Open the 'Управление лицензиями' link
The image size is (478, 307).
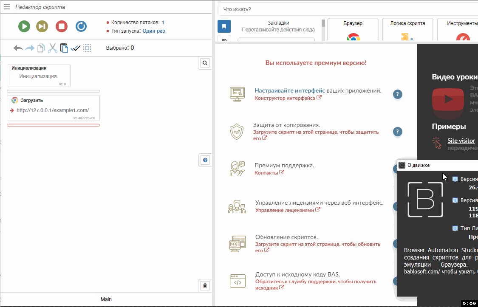285,210
